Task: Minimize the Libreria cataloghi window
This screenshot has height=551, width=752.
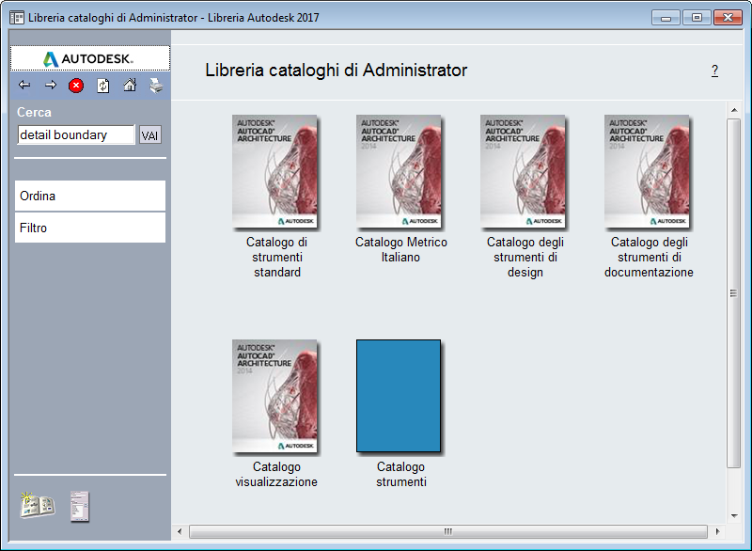Action: 666,18
